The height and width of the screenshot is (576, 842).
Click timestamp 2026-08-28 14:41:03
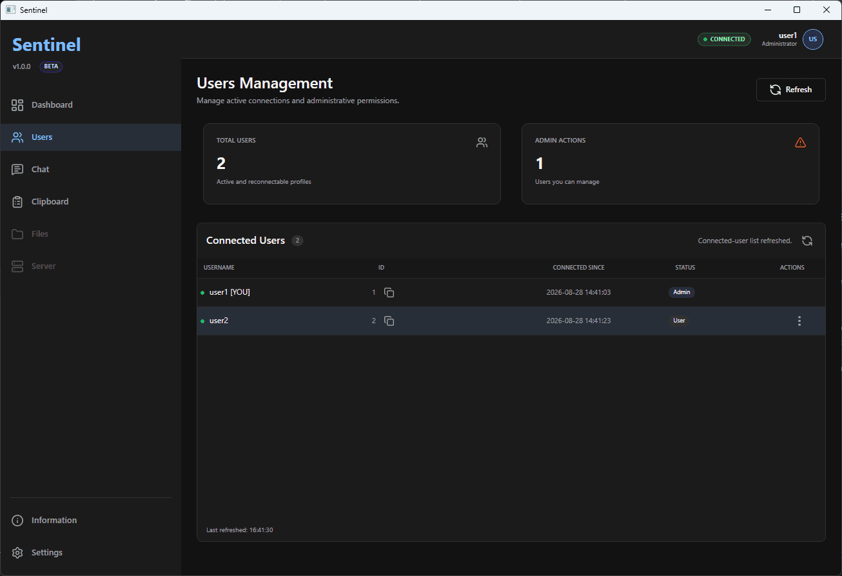(x=578, y=292)
